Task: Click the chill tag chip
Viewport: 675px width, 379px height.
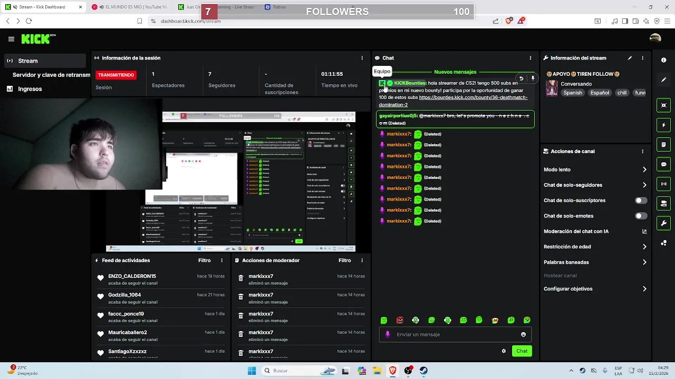Action: pyautogui.click(x=622, y=93)
